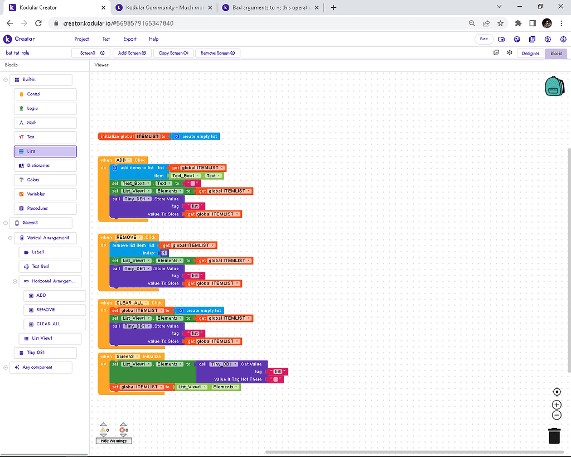Click the trash can icon

pyautogui.click(x=554, y=436)
